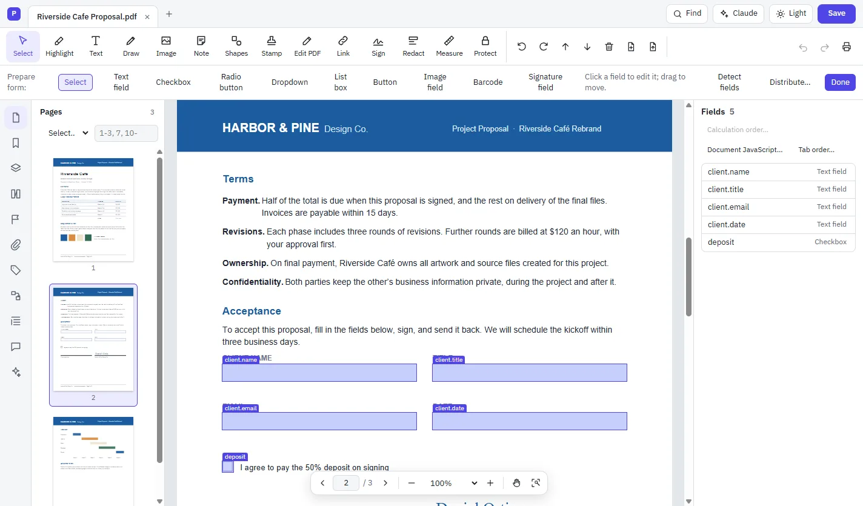This screenshot has height=506, width=863.
Task: Go to the previous page
Action: 322,483
